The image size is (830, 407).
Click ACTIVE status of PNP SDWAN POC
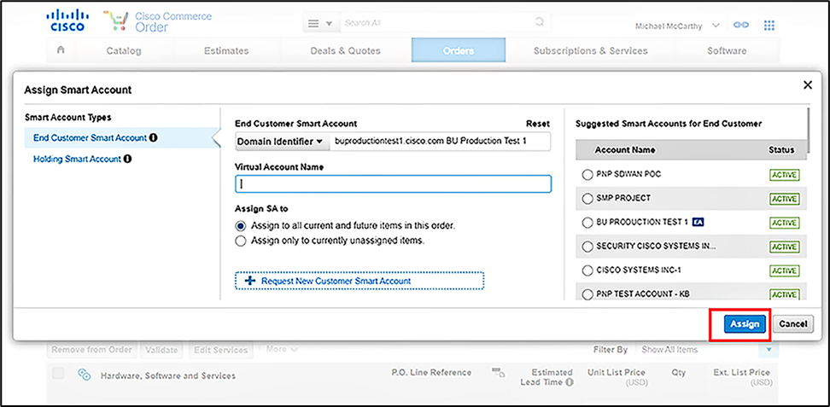(x=785, y=175)
